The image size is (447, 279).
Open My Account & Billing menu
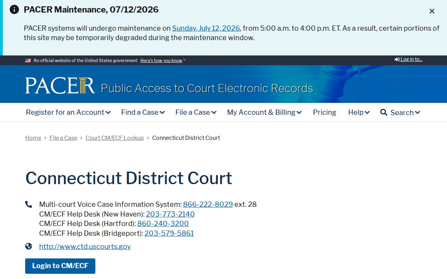[x=264, y=112]
